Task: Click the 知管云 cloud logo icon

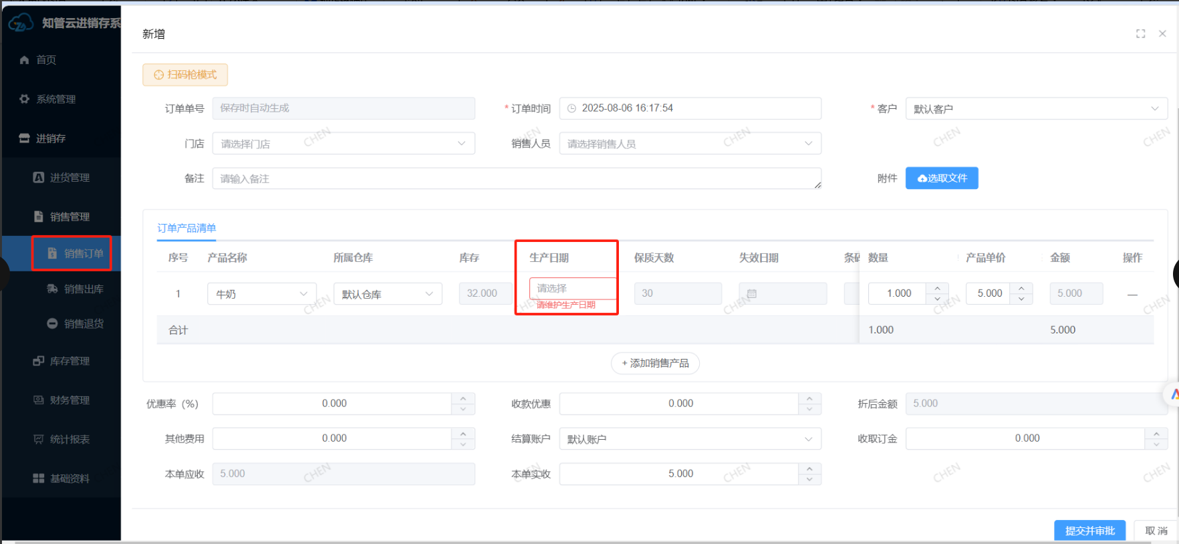Action: (x=21, y=23)
